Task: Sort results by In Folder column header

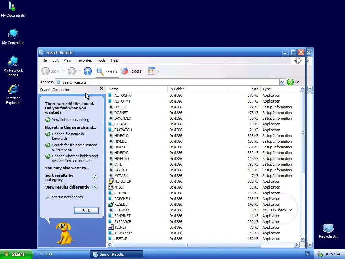Action: (x=198, y=89)
